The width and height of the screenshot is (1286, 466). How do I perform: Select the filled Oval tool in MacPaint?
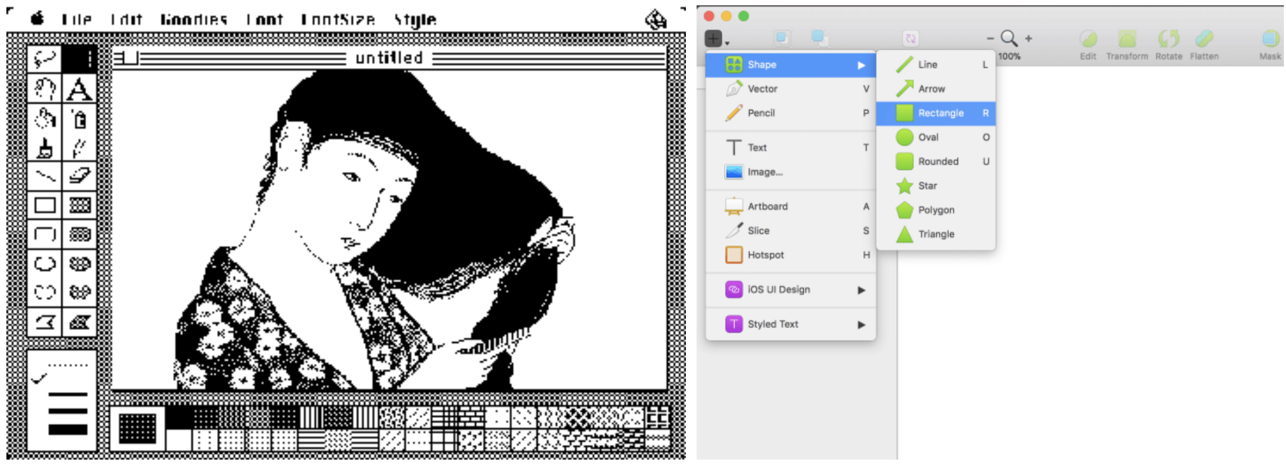coord(79,264)
